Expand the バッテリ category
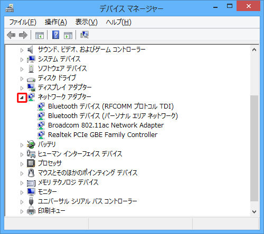 click(x=22, y=145)
